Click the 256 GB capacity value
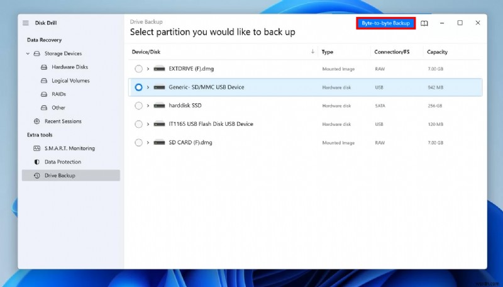This screenshot has width=503, height=287. point(434,106)
